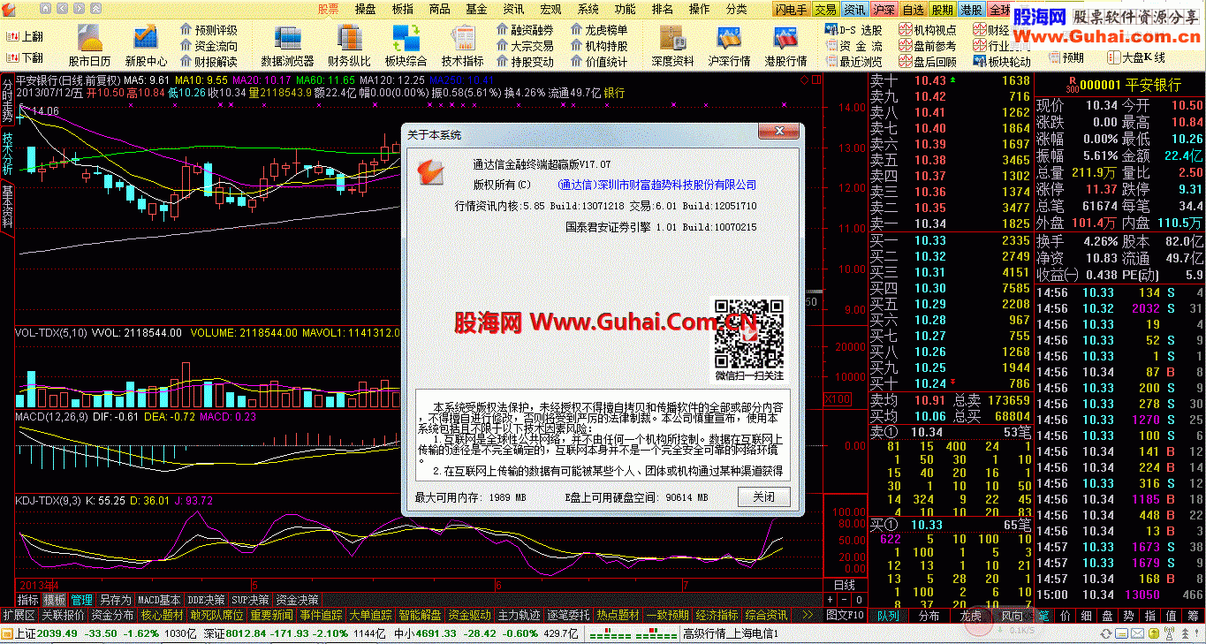Open 盘前参考 pre-market reference

click(928, 46)
